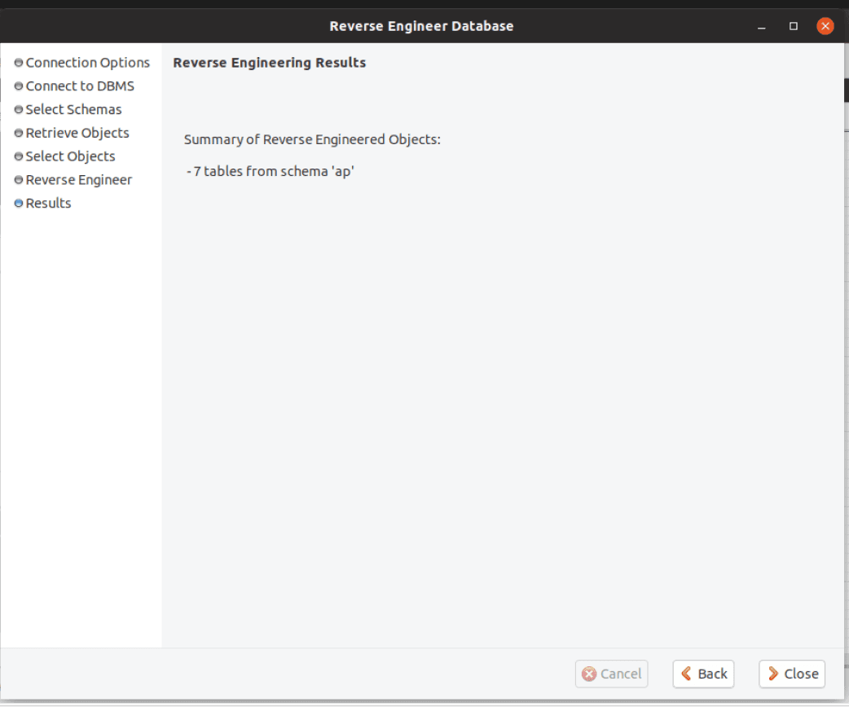Click 'Summary of Reverse Engineered Objects:' text
This screenshot has height=707, width=849.
coord(312,139)
